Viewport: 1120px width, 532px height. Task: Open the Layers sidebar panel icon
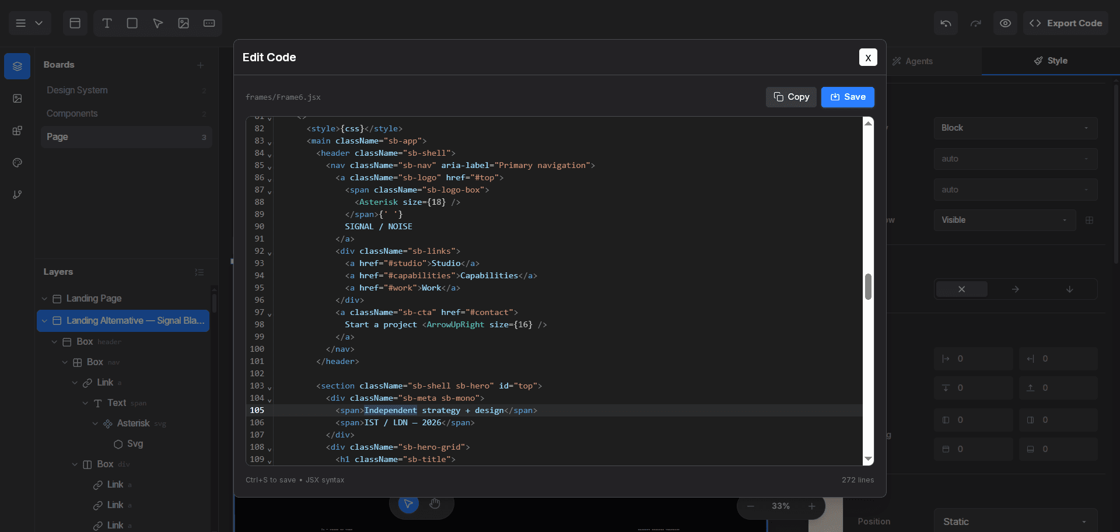[17, 66]
